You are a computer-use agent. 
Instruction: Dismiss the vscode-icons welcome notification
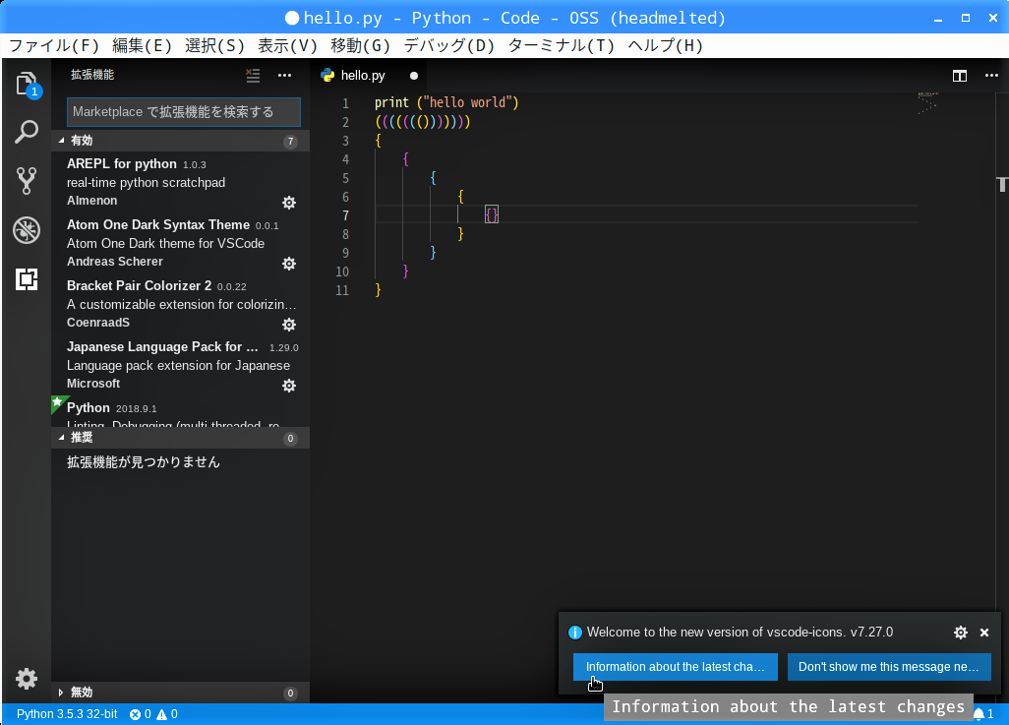[983, 633]
